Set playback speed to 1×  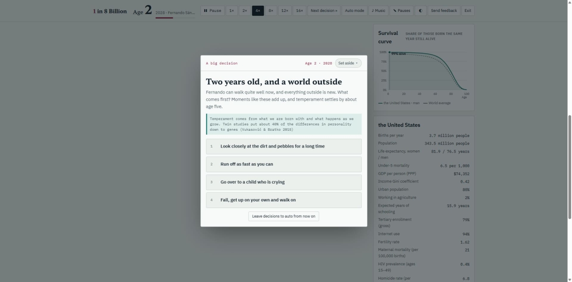tap(231, 10)
